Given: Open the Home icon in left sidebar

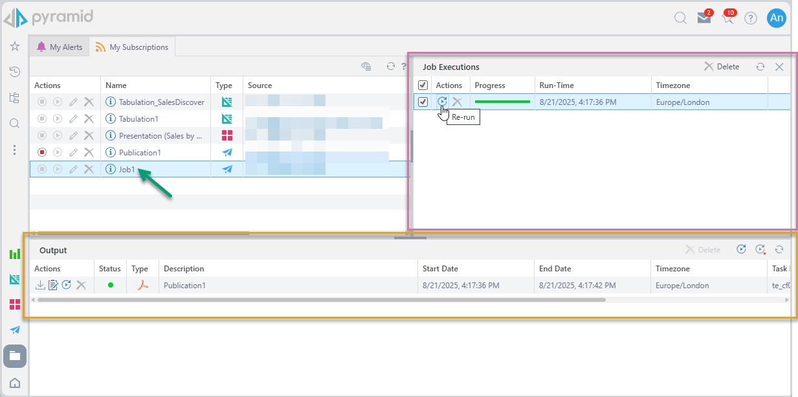Looking at the screenshot, I should (15, 383).
